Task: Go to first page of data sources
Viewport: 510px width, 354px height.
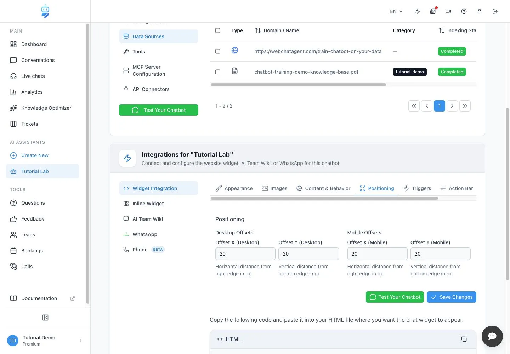Action: (414, 106)
